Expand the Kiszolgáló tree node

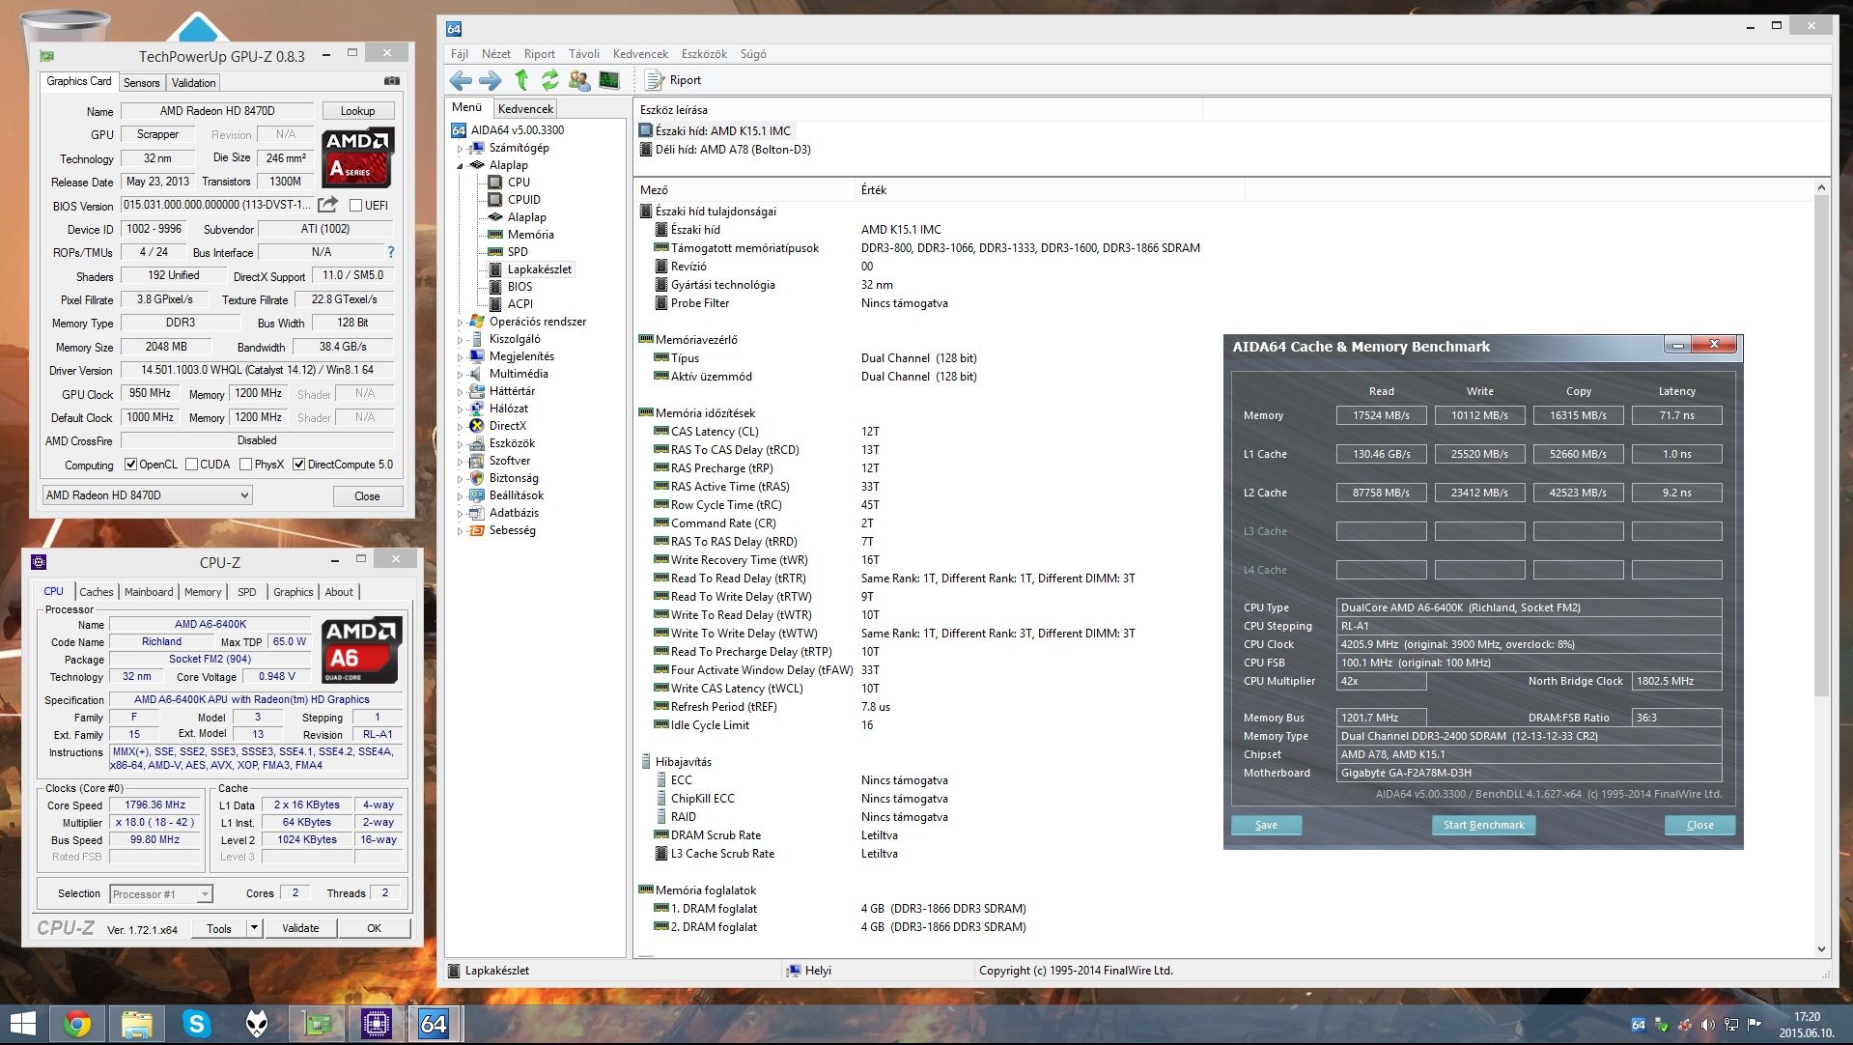(460, 339)
